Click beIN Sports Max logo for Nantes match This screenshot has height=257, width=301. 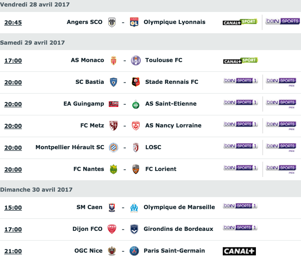pos(281,169)
